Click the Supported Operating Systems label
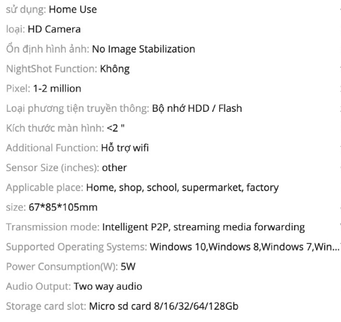341x322 pixels. coord(76,247)
